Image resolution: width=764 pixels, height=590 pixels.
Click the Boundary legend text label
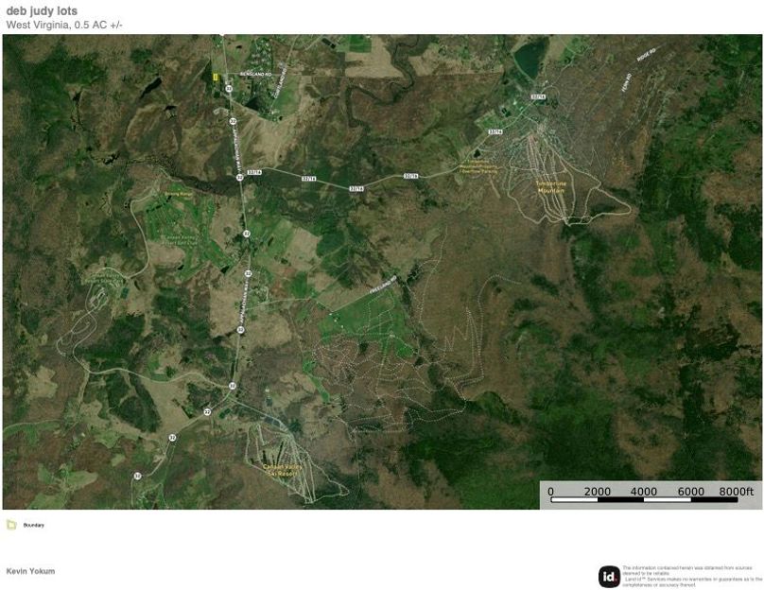click(x=34, y=525)
